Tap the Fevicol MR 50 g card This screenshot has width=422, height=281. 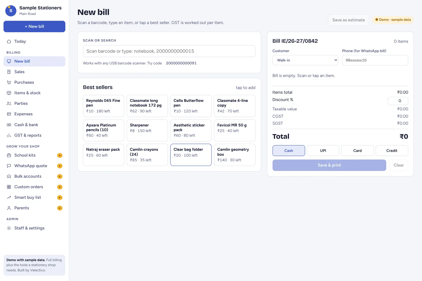[x=234, y=130]
